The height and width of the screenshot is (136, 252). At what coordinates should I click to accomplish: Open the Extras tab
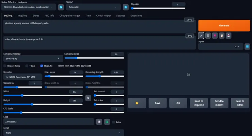(36, 16)
